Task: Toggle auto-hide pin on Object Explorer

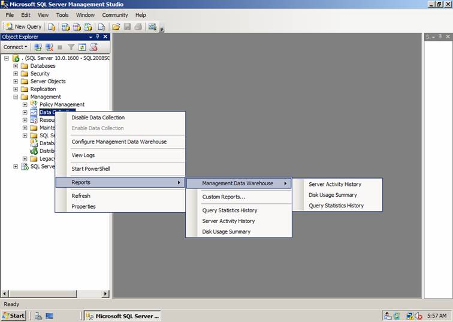Action: (98, 37)
